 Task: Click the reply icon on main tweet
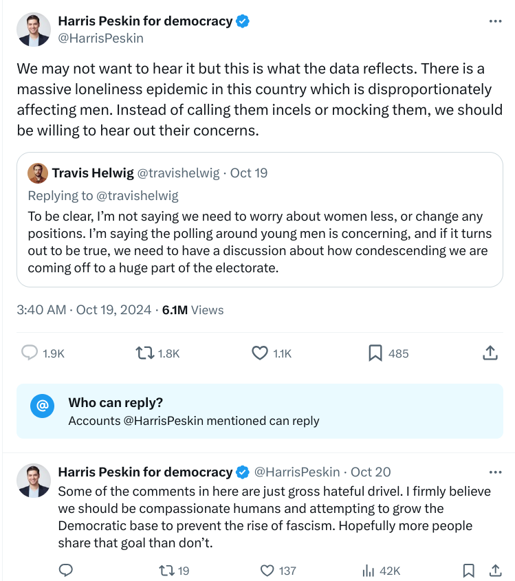(x=30, y=353)
